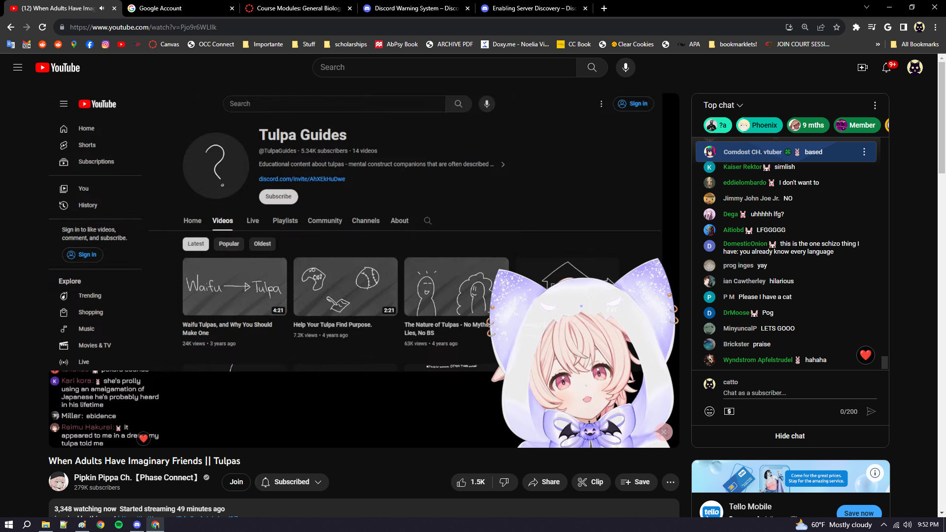The width and height of the screenshot is (946, 532).
Task: Like the video with thumbs up
Action: click(471, 482)
